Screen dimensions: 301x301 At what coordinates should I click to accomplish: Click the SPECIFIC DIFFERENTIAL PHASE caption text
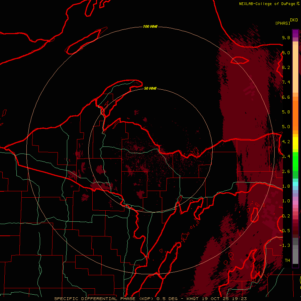click(96, 299)
